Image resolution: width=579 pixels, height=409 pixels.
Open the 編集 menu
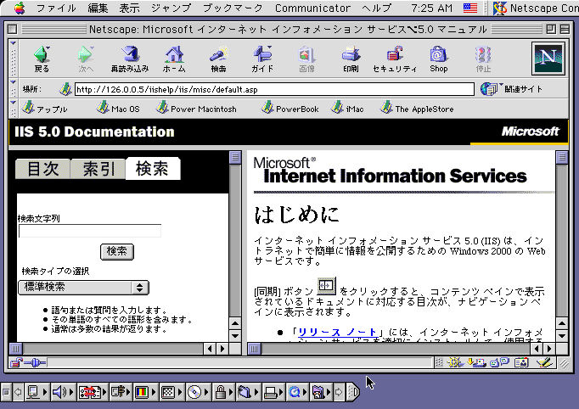[x=98, y=8]
